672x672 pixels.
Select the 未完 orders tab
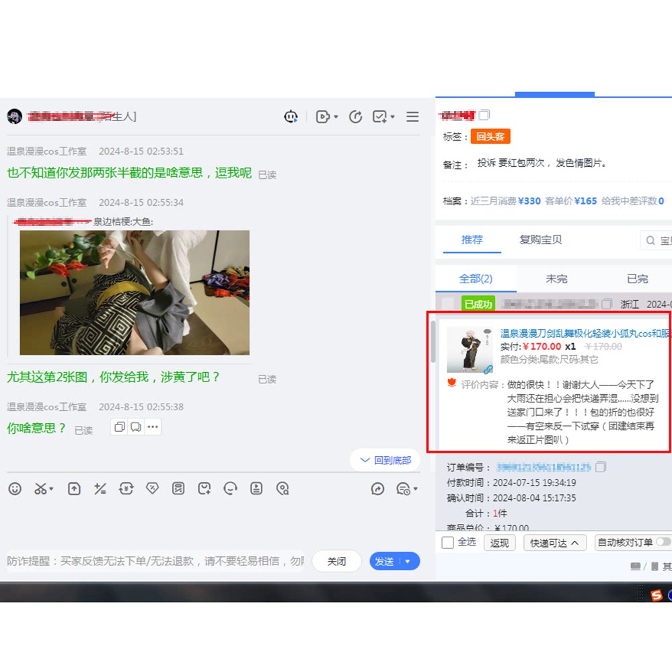click(556, 279)
